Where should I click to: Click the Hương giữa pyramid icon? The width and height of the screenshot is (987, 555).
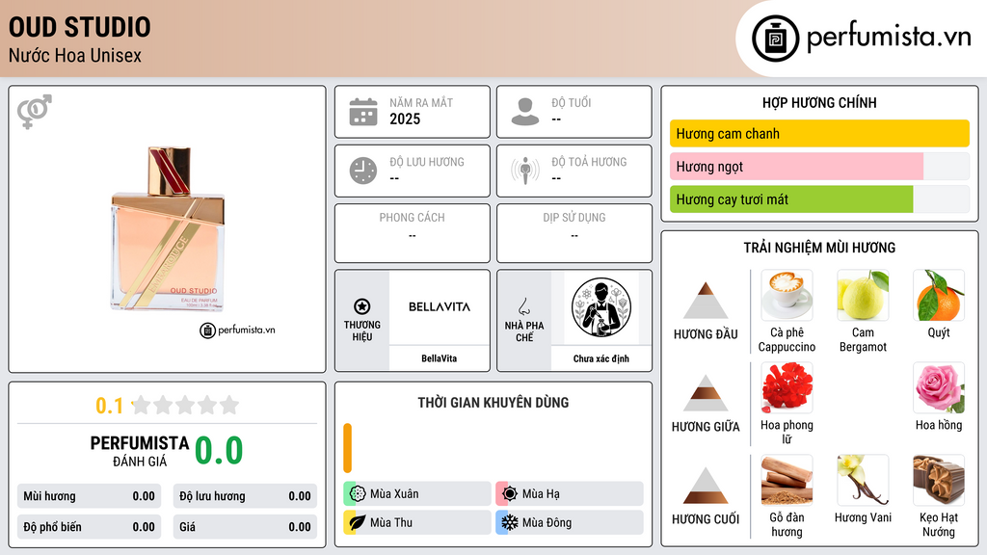706,393
